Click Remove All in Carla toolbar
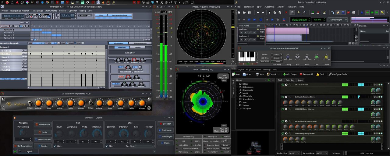The image size is (390, 156). [306, 74]
